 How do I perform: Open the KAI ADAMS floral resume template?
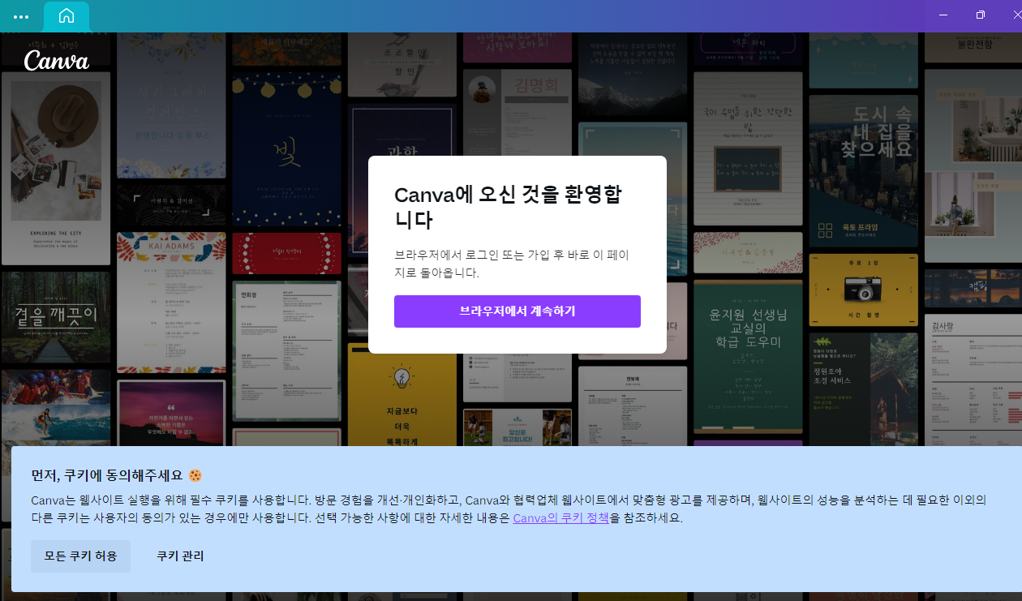tap(171, 303)
